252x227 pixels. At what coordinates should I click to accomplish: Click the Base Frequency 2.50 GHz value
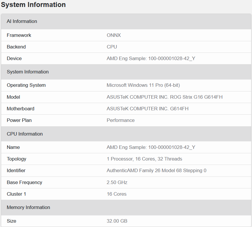pyautogui.click(x=117, y=183)
